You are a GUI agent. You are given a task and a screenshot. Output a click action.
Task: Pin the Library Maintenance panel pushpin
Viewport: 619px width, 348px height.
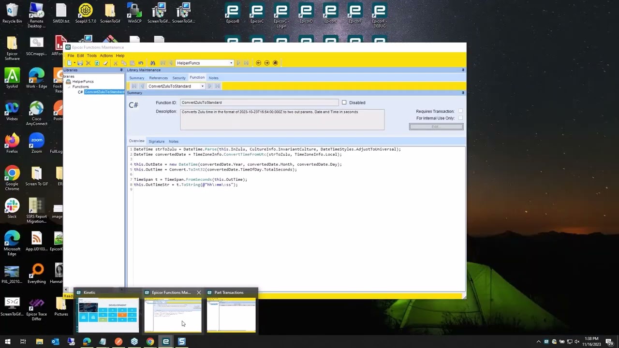tap(463, 70)
